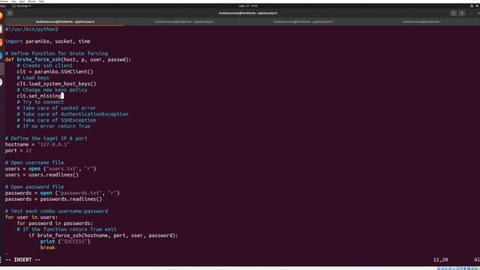This screenshot has width=480, height=270.
Task: Click the '# Define function for brute forcing' comment
Action: [x=57, y=53]
